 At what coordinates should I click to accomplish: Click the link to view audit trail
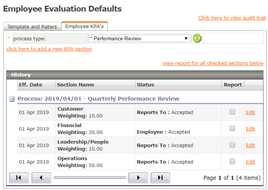point(232,18)
